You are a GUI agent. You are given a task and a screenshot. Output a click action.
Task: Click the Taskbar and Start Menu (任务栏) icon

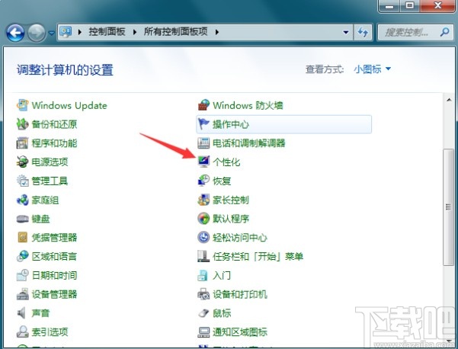point(203,256)
